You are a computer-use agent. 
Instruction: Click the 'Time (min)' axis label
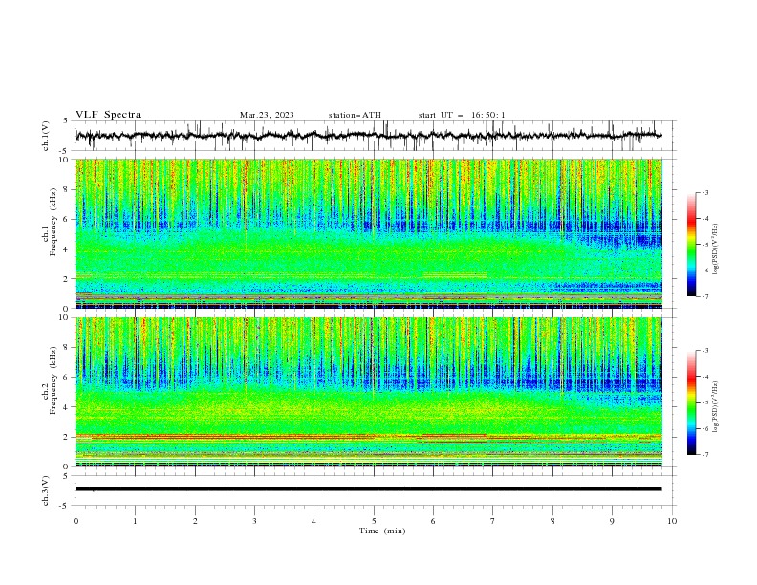click(x=382, y=531)
